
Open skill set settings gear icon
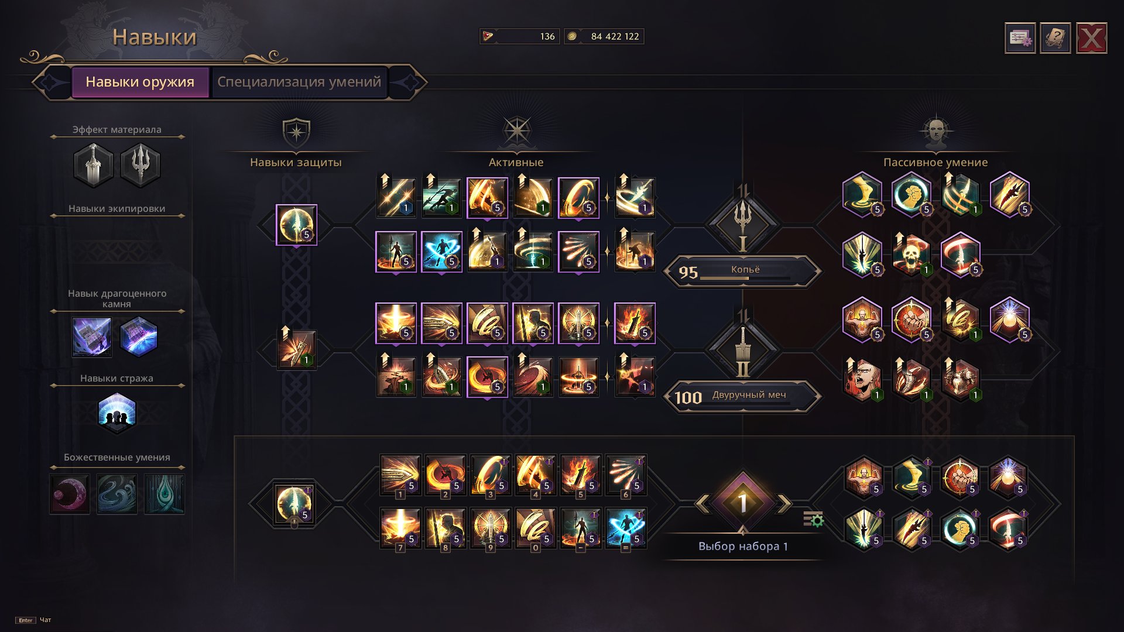(813, 518)
